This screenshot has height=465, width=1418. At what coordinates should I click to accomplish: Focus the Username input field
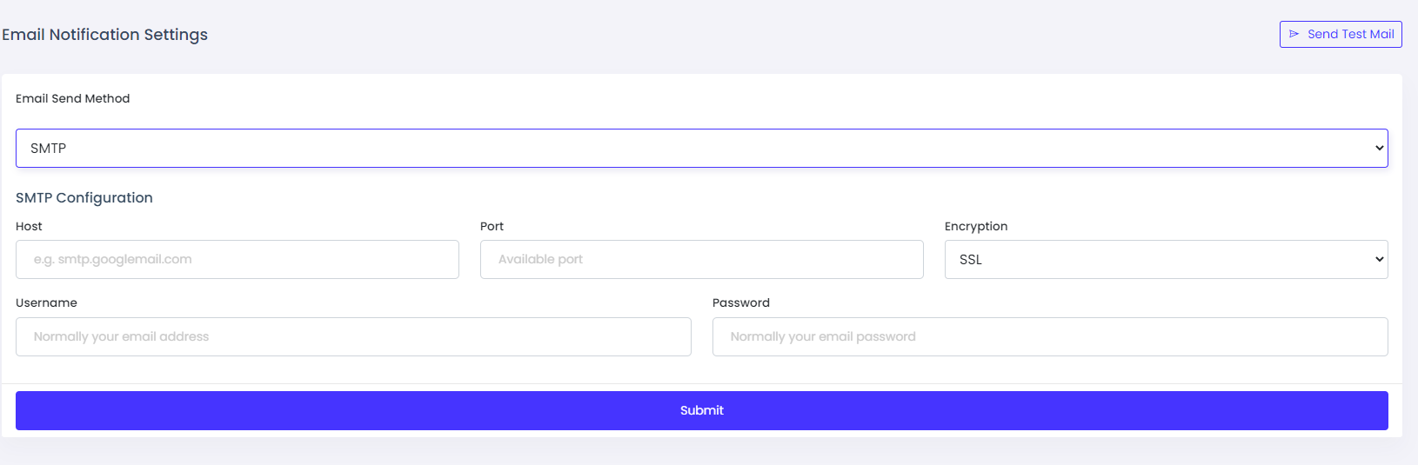(353, 337)
